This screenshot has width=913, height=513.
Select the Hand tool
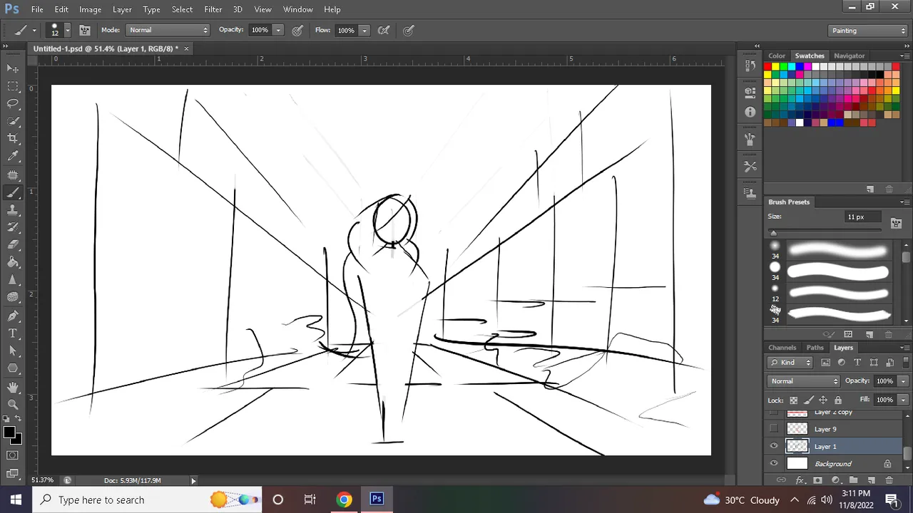pos(13,387)
